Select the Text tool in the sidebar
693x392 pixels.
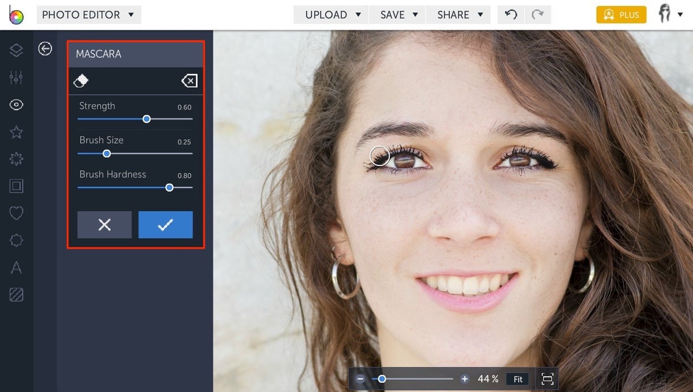(16, 267)
